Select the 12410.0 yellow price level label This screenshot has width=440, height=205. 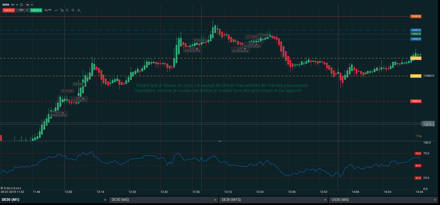416,58
